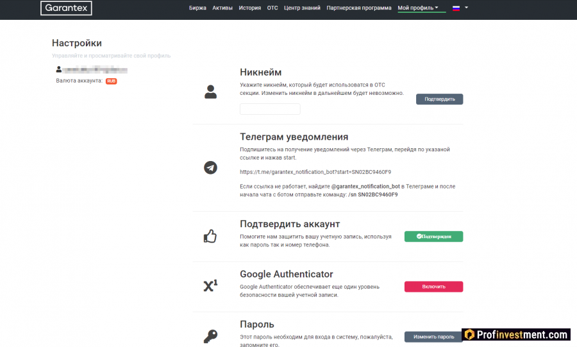Open the t.me garantex_notification_bot link
This screenshot has width=577, height=347.
(315, 172)
